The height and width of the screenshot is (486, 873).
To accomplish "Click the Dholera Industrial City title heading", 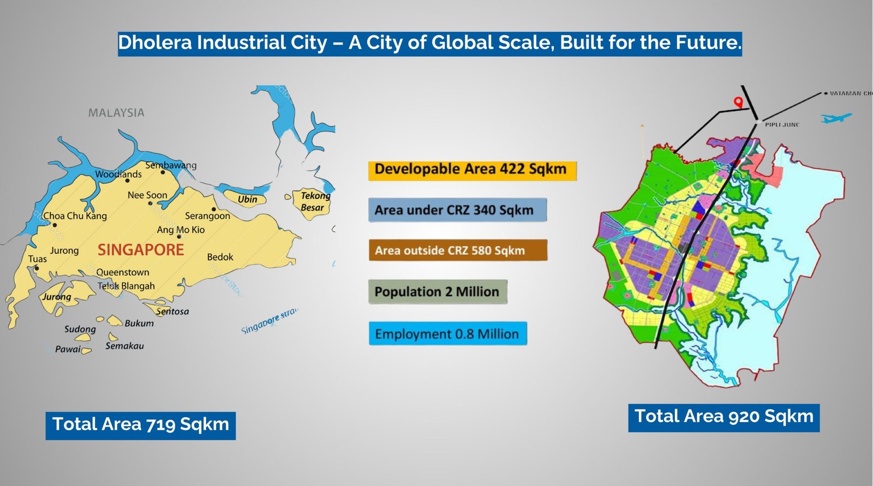I will 429,43.
